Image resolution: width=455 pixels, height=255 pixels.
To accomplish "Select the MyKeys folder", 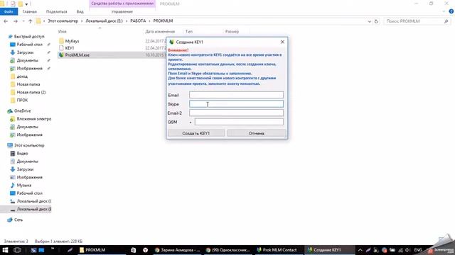I will pyautogui.click(x=72, y=41).
